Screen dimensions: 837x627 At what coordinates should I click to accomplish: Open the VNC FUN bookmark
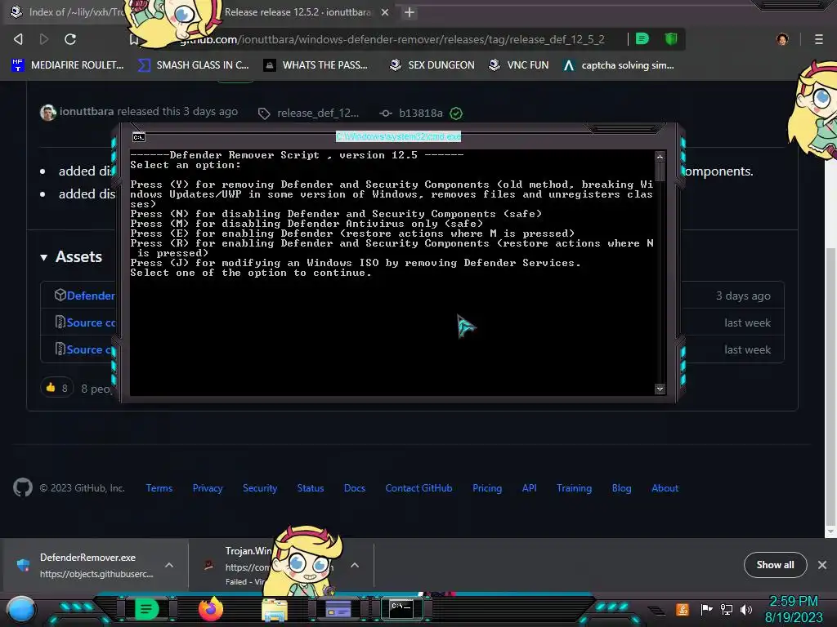519,65
